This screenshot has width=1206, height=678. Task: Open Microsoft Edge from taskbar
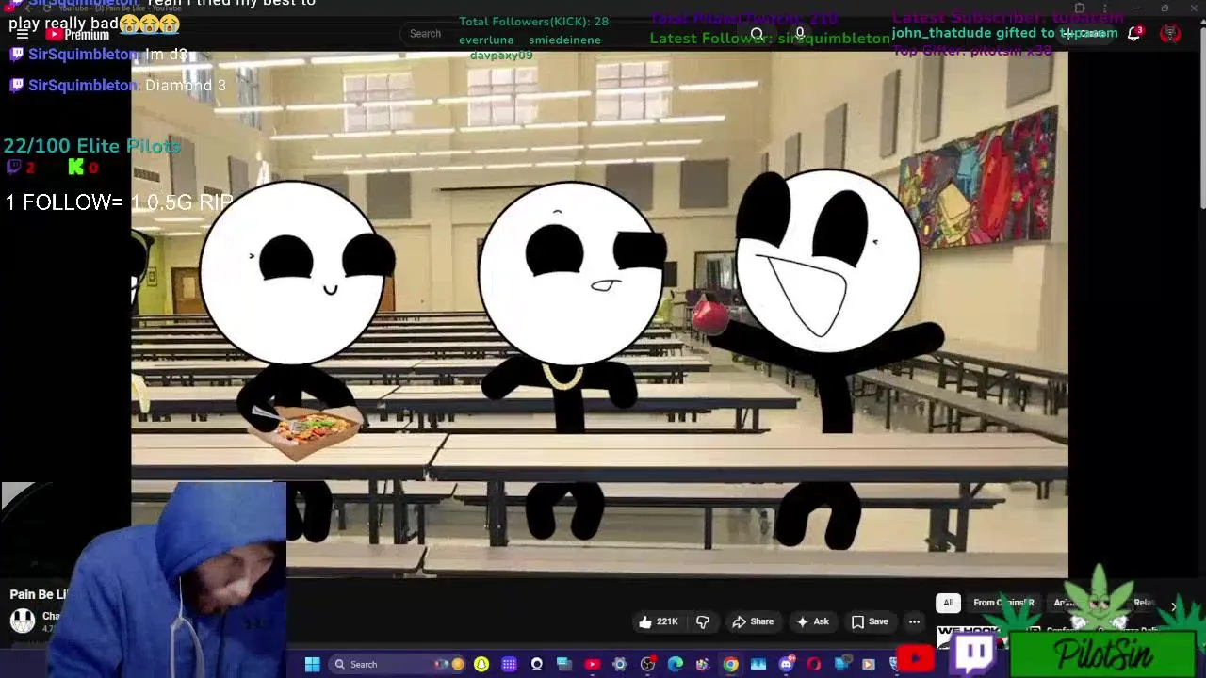(675, 664)
